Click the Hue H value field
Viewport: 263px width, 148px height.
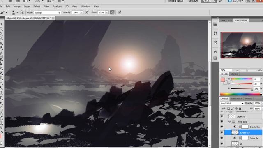pos(256,79)
